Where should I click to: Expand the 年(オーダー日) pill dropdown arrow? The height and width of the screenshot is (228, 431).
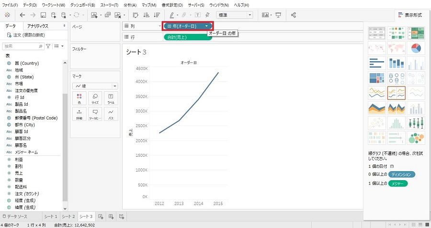coord(206,26)
